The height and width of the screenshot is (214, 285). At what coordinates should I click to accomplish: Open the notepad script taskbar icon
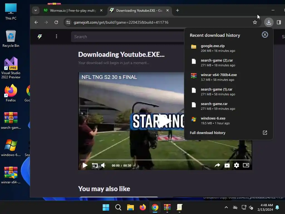(x=180, y=207)
